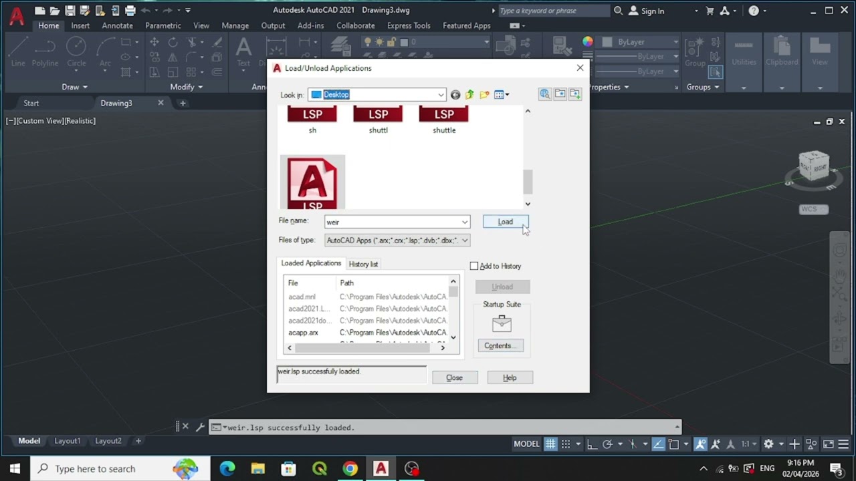Select the Circle tool in ribbon
Viewport: 856px width, 481px height.
76,51
